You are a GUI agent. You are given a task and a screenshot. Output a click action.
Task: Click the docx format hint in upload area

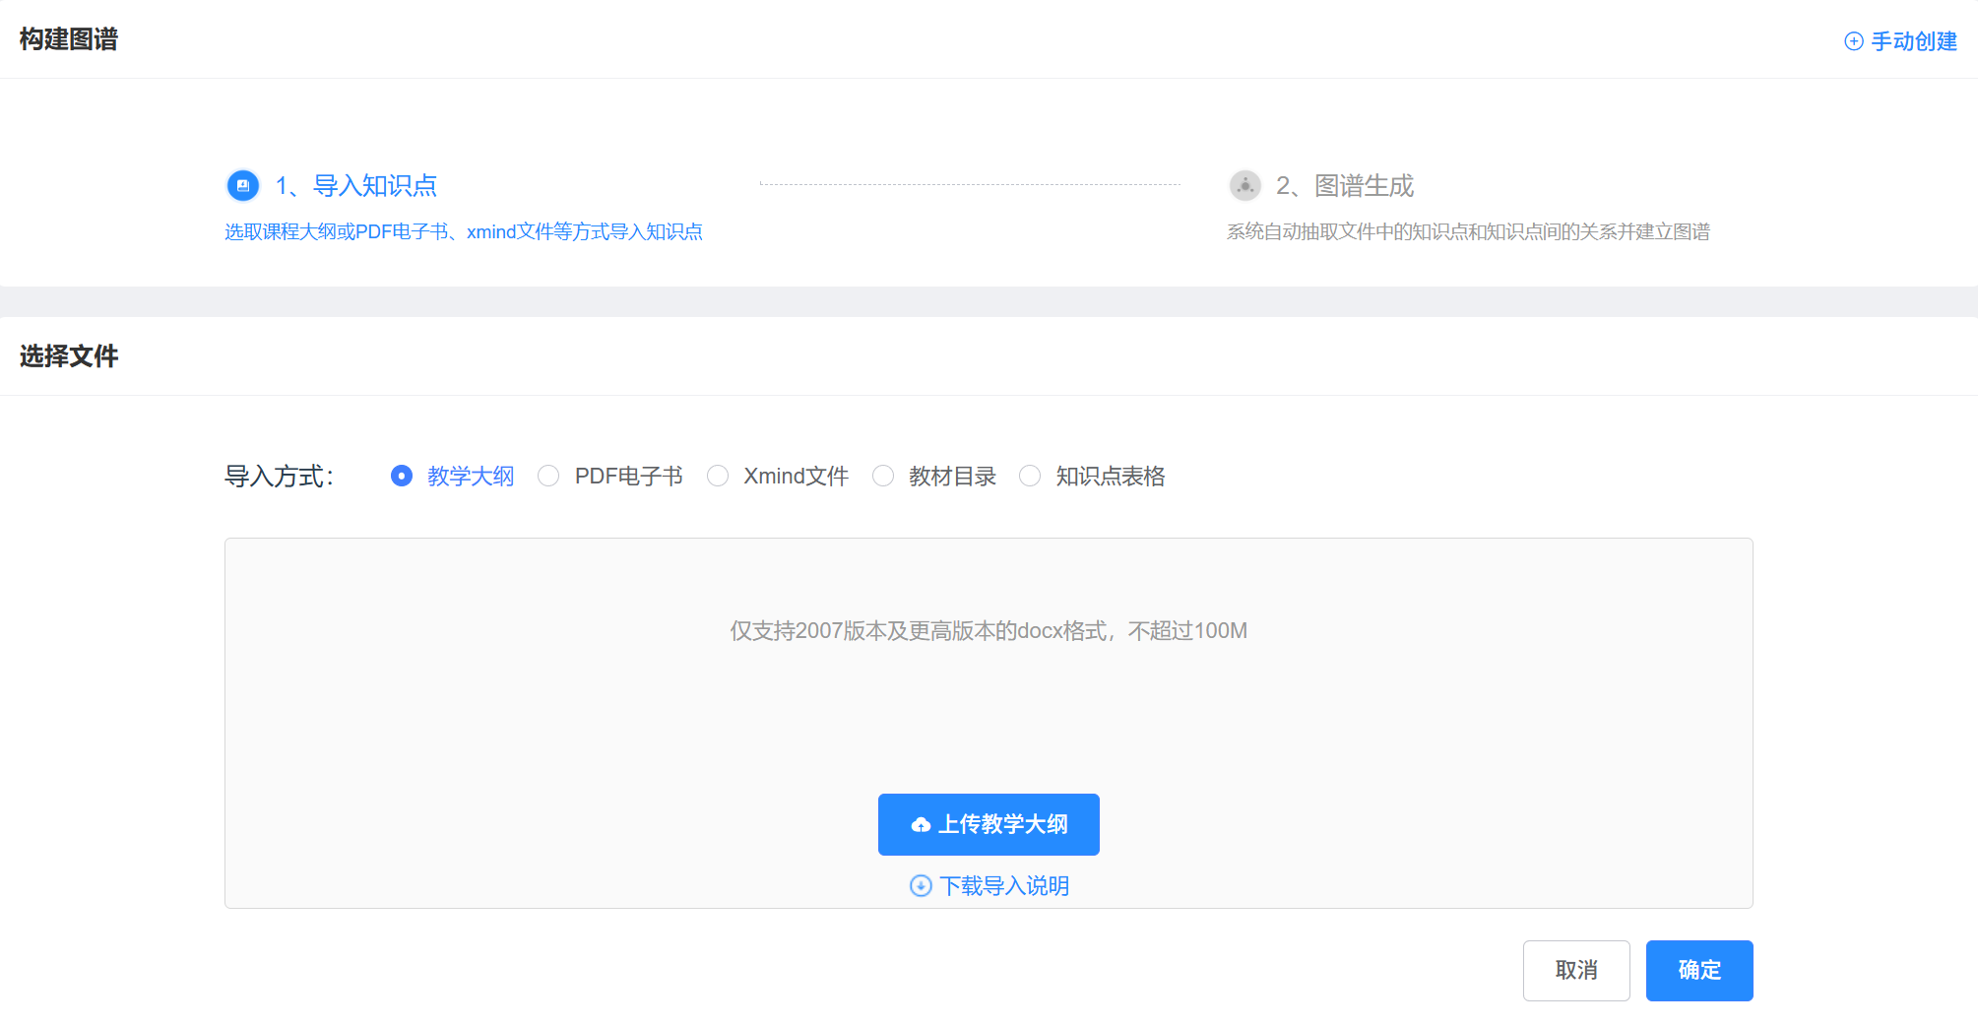tap(988, 631)
